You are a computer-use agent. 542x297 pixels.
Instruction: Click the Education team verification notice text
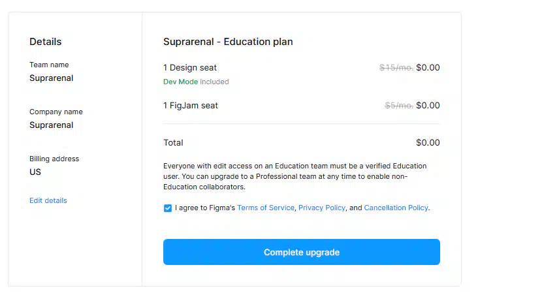point(295,176)
